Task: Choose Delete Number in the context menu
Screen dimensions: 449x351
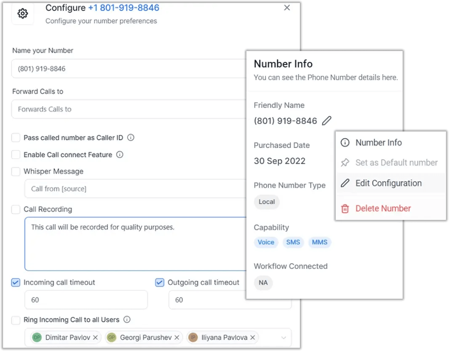Action: (383, 208)
